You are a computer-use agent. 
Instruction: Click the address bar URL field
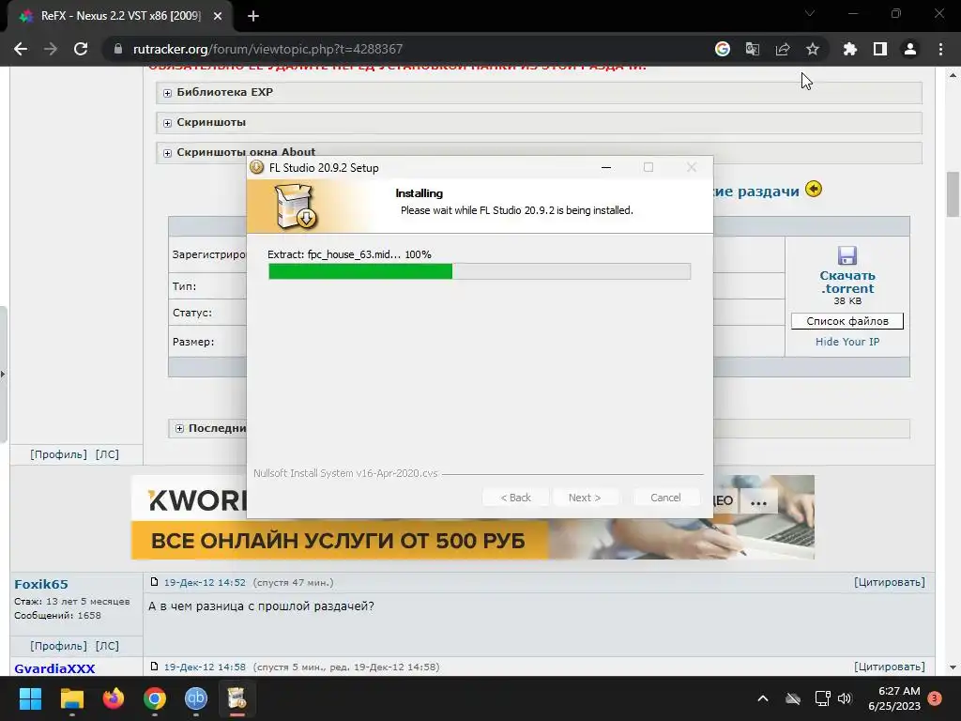pos(404,49)
